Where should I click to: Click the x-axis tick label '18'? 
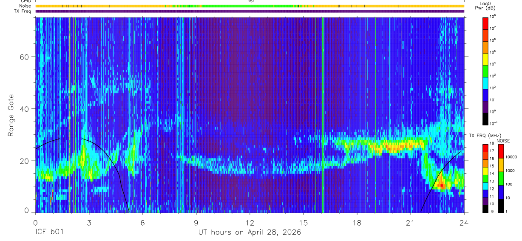coord(357,222)
